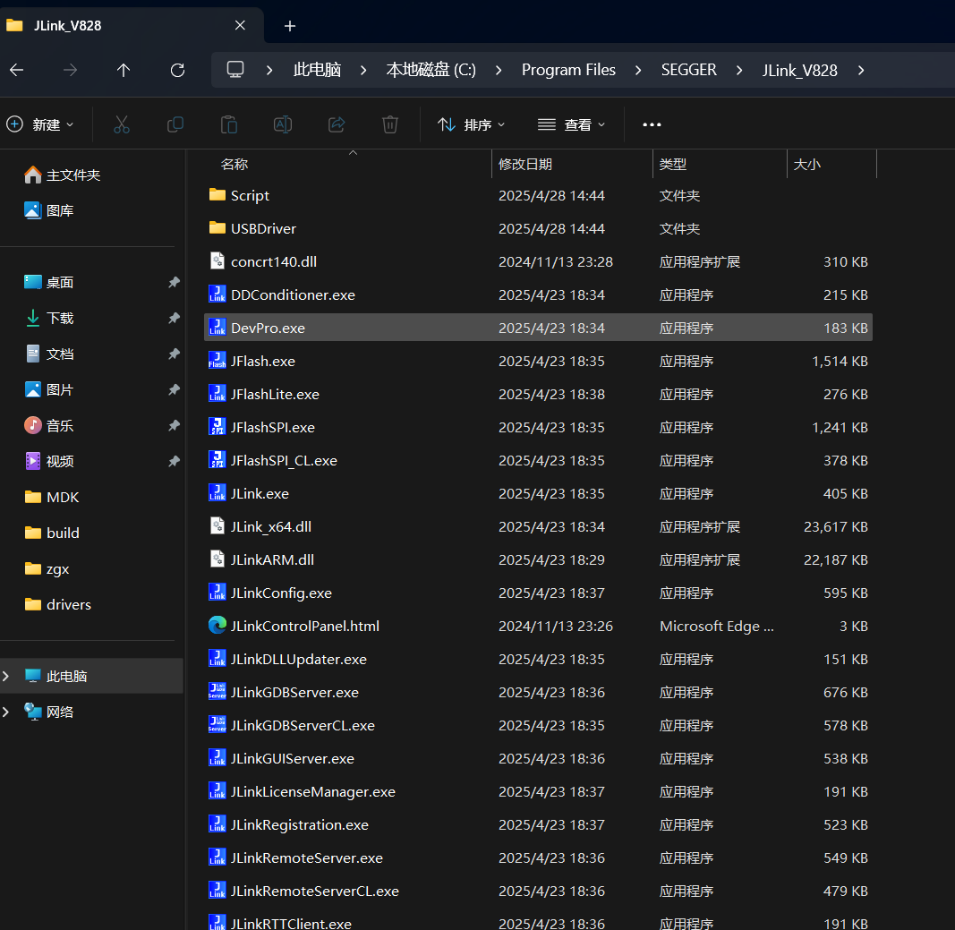Select JLinkRemoteServerCL.exe file name

pos(315,891)
